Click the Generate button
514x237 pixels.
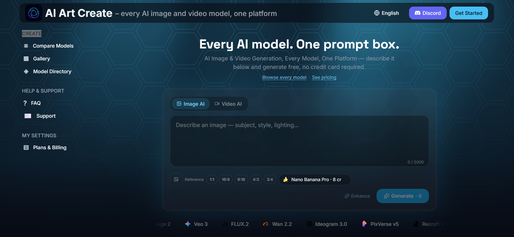(x=403, y=196)
